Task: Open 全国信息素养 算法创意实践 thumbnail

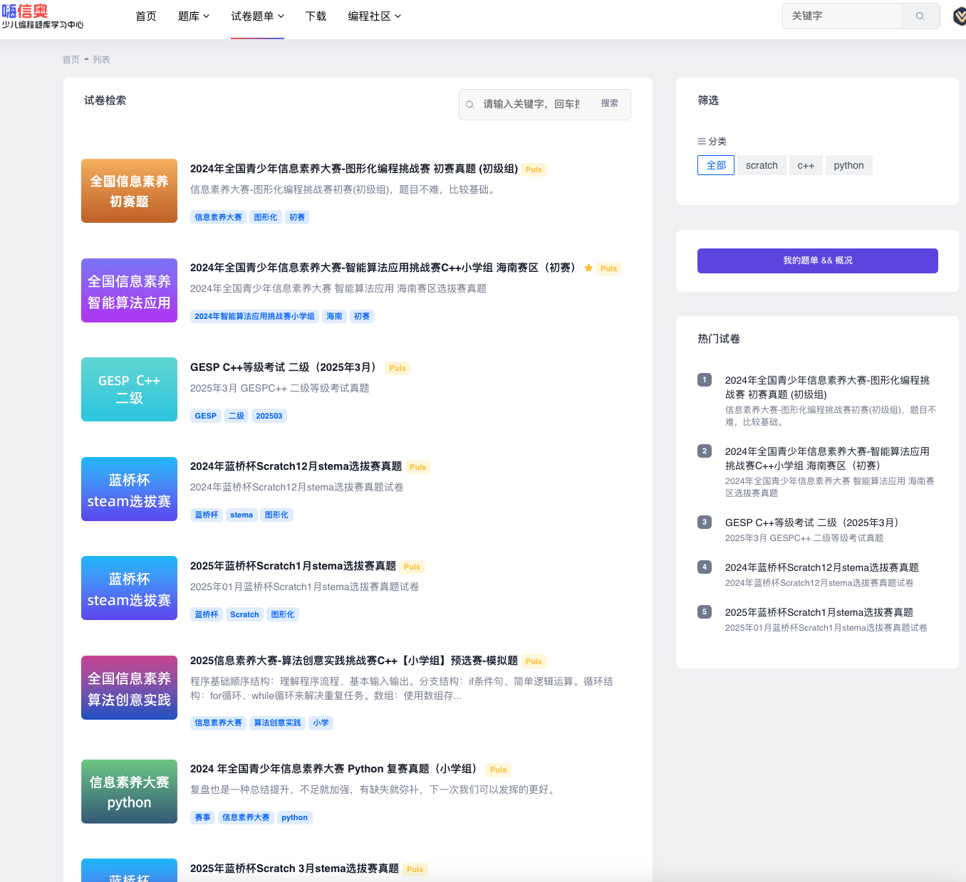Action: 129,688
